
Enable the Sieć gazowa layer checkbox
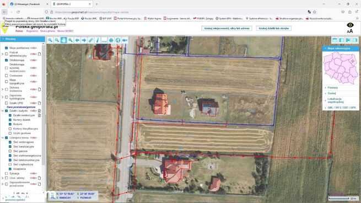click(10, 151)
